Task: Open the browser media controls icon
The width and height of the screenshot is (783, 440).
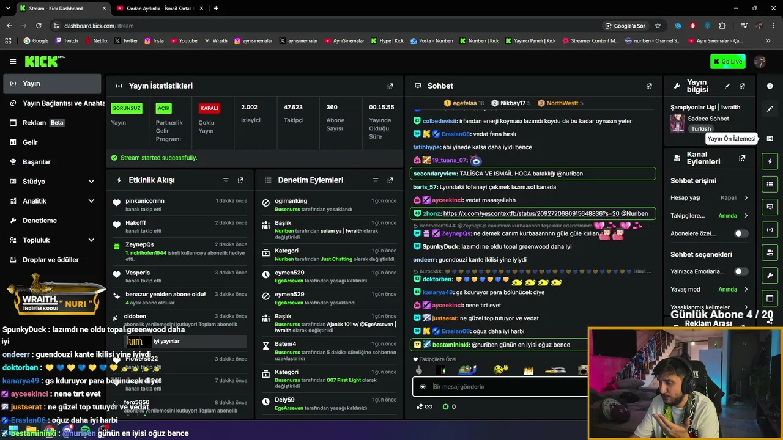Action: [x=744, y=26]
